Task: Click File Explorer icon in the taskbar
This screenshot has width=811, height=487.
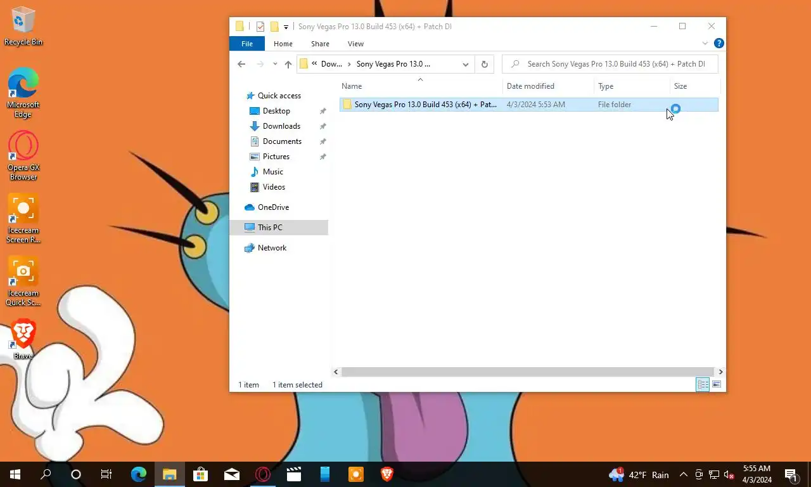Action: click(x=169, y=474)
